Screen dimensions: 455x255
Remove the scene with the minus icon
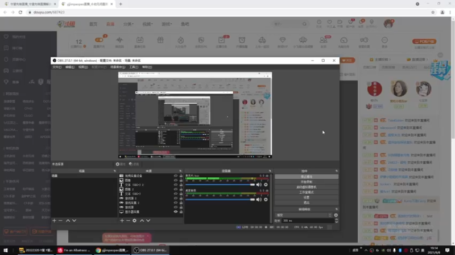click(x=60, y=220)
